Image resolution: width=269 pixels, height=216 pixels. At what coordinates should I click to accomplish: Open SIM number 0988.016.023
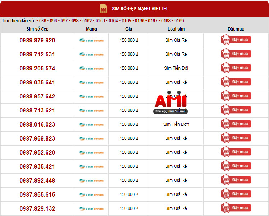[x=37, y=124]
